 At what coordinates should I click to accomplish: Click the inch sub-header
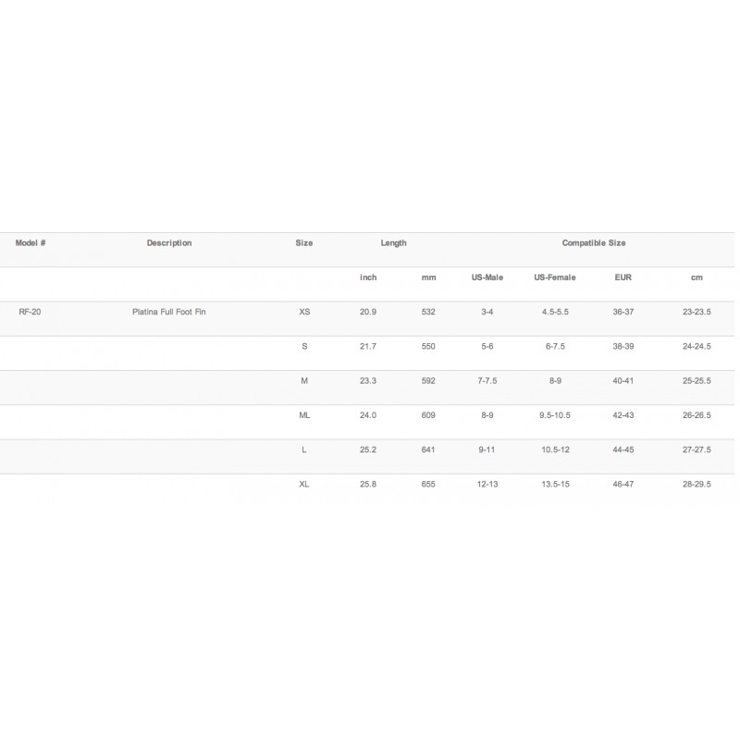368,277
